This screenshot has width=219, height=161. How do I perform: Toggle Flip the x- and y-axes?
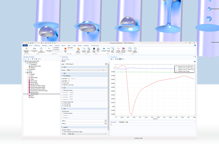[62, 85]
